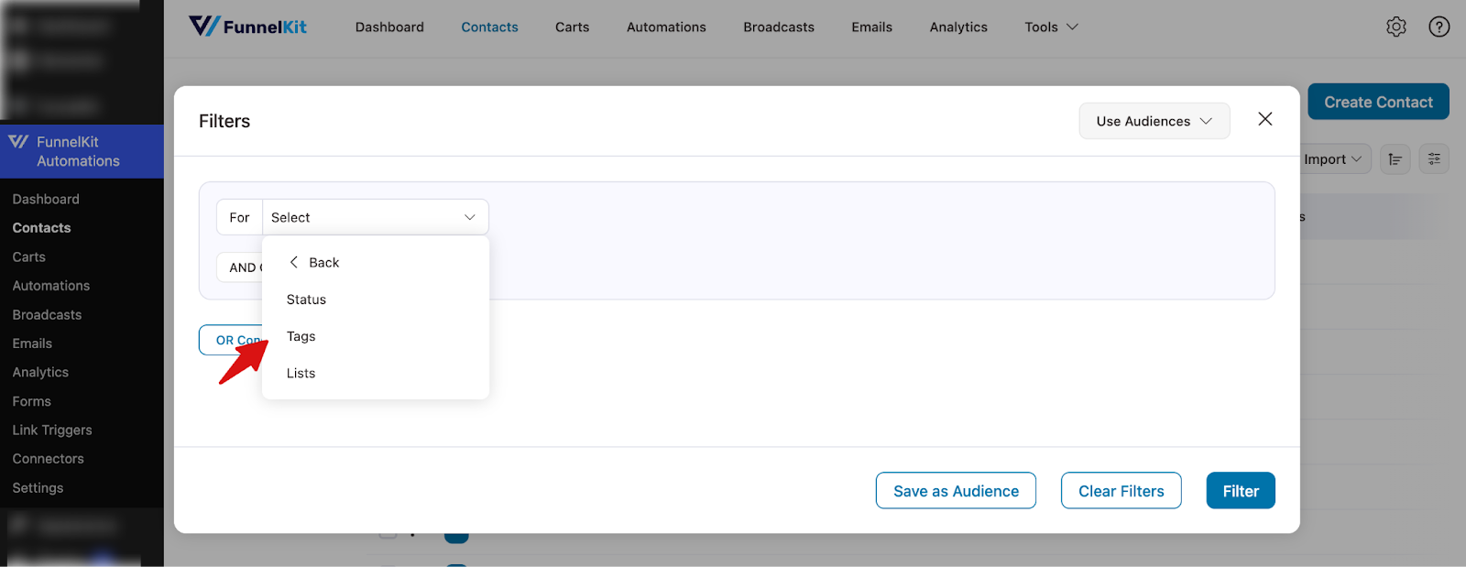Open Contacts in the top navigation
This screenshot has width=1466, height=567.
pyautogui.click(x=489, y=27)
